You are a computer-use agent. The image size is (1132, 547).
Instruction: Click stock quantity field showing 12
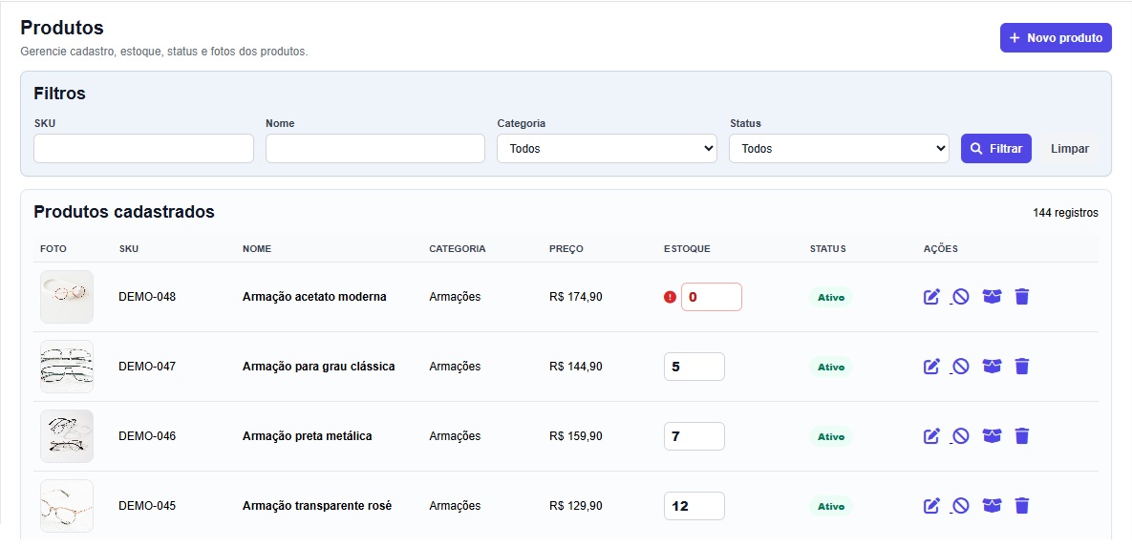(x=694, y=506)
